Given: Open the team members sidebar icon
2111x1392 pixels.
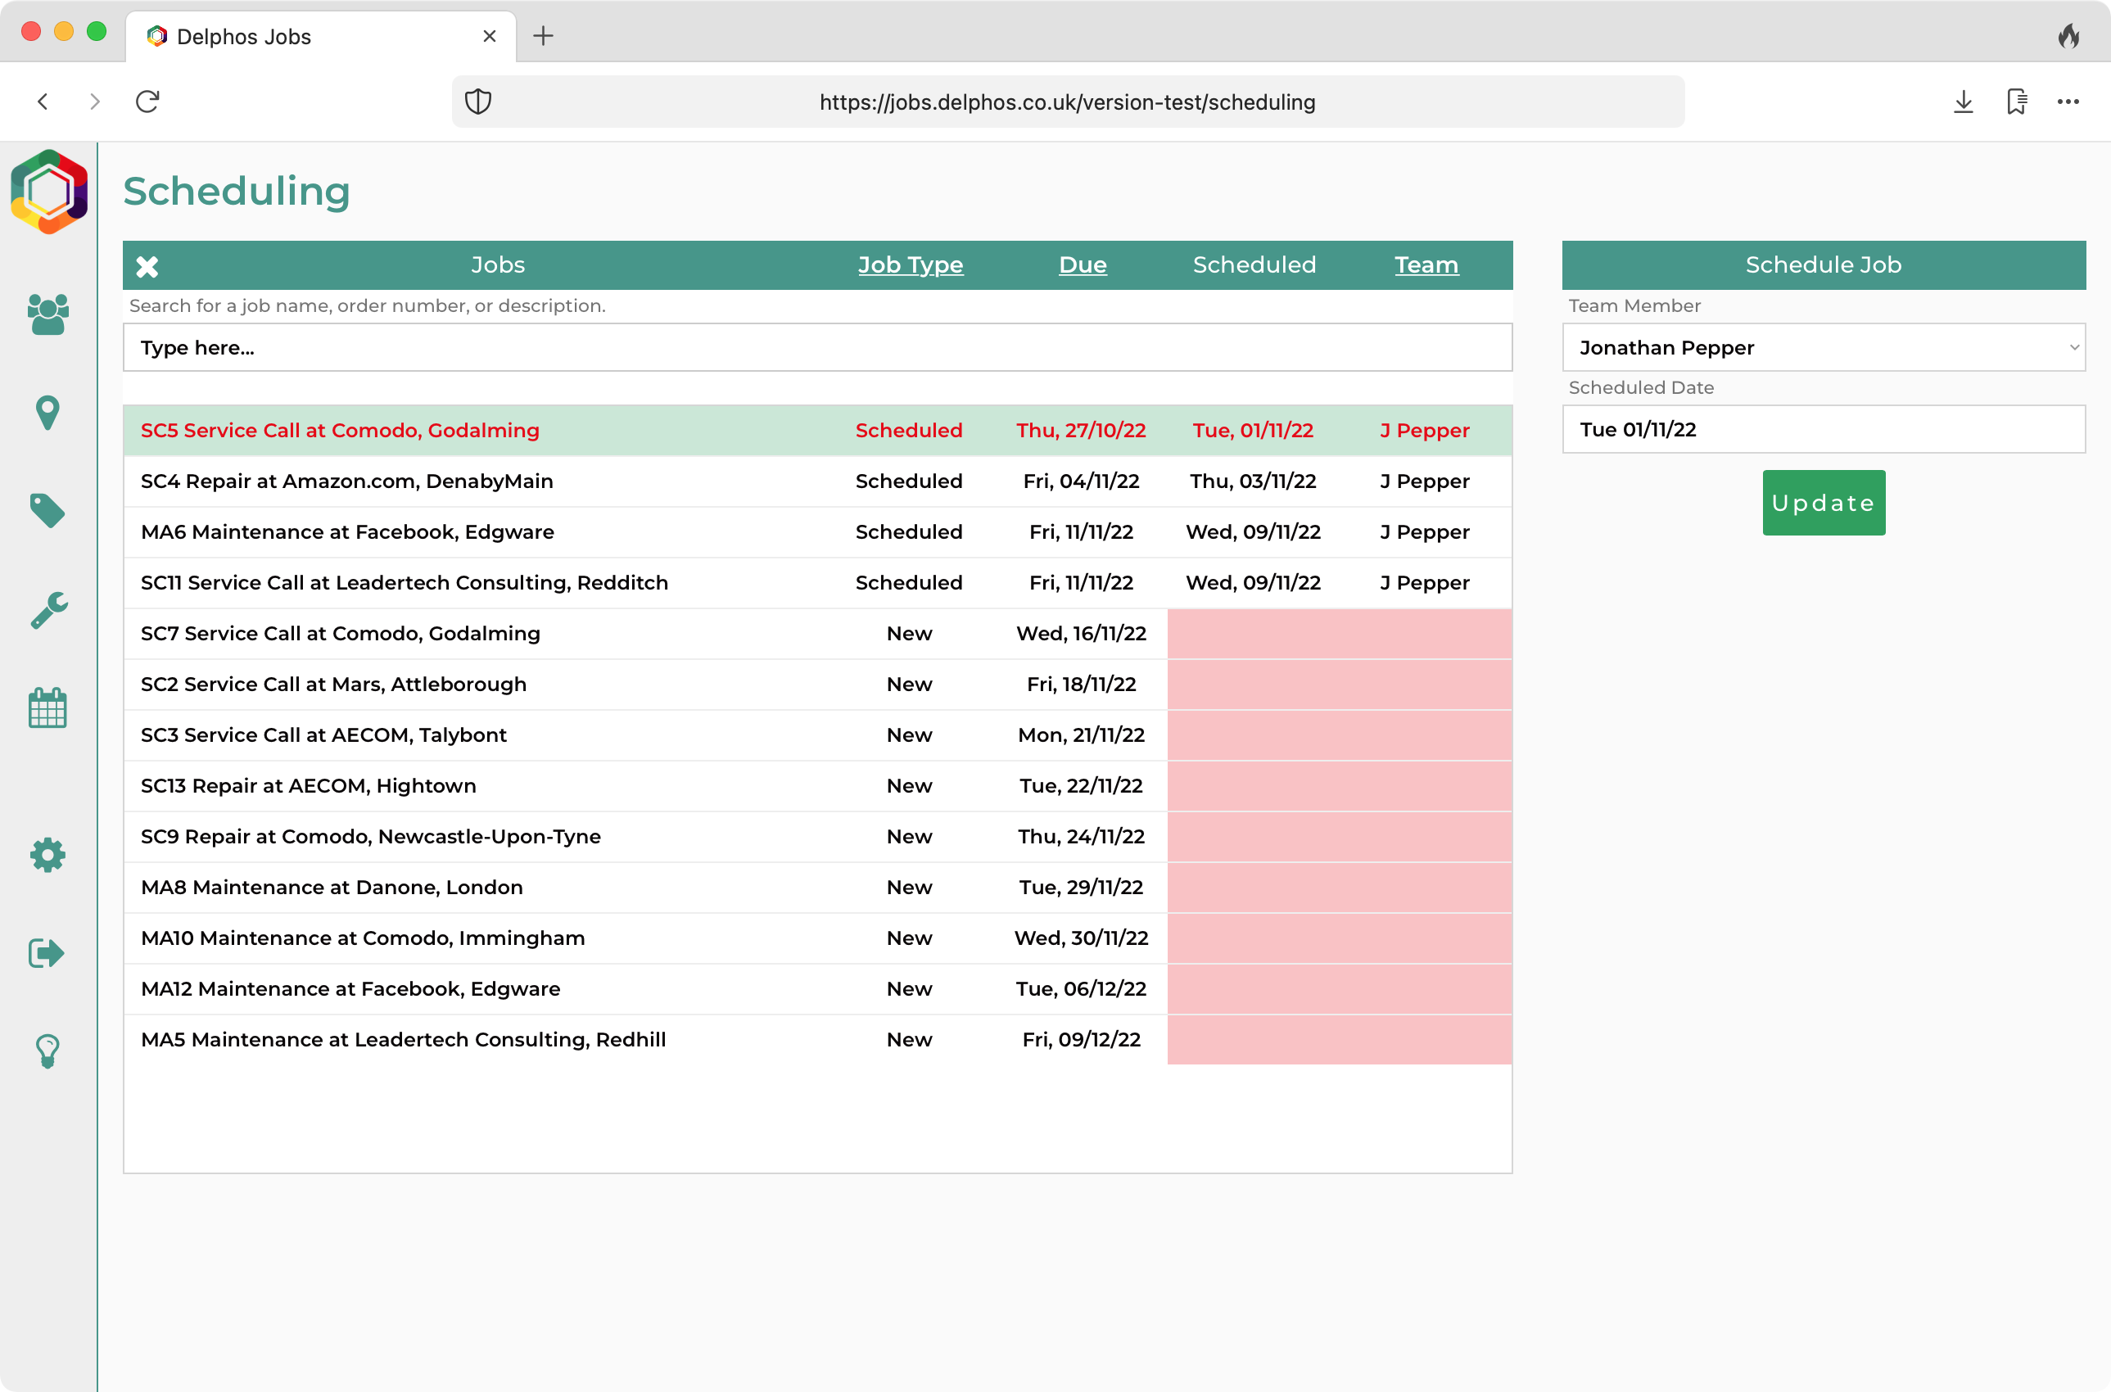Looking at the screenshot, I should 48,314.
